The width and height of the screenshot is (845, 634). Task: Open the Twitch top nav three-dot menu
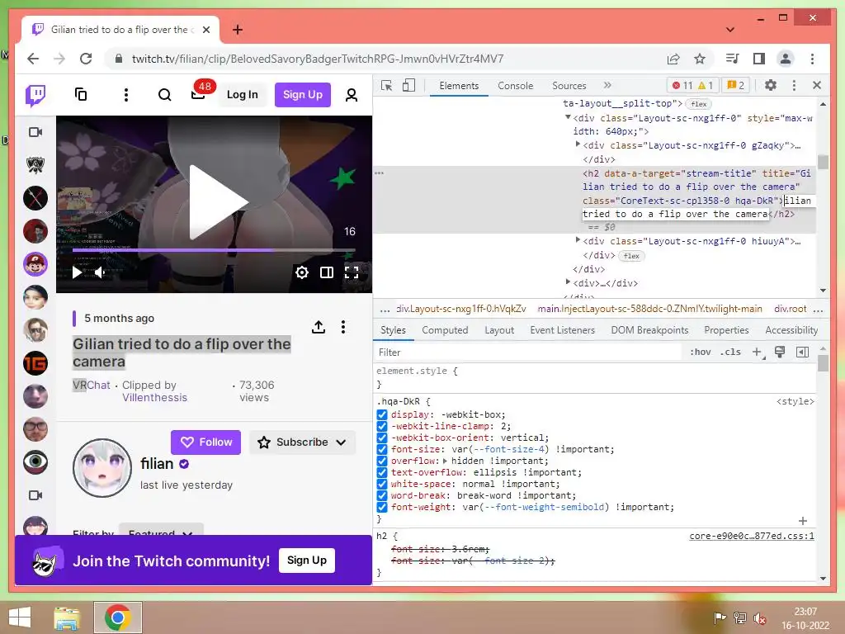(126, 95)
